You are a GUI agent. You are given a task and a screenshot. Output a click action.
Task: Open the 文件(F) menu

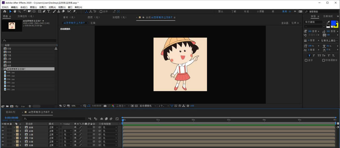point(5,7)
